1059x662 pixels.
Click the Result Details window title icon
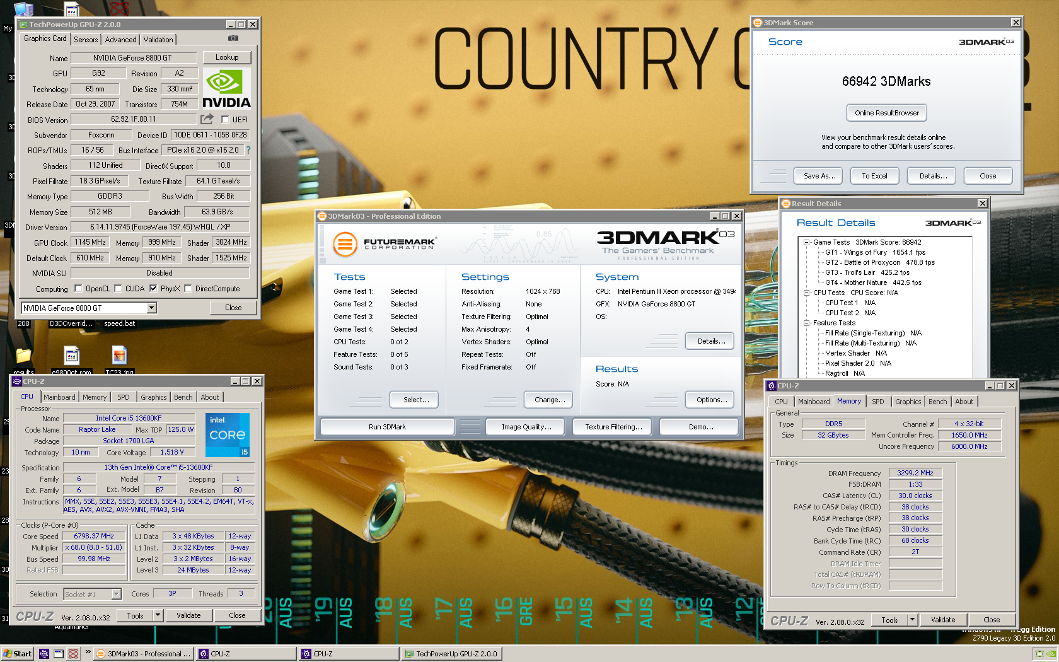click(x=786, y=204)
